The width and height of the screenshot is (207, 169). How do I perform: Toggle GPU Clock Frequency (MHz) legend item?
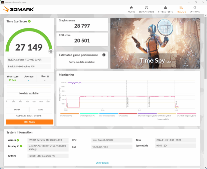click(x=187, y=115)
